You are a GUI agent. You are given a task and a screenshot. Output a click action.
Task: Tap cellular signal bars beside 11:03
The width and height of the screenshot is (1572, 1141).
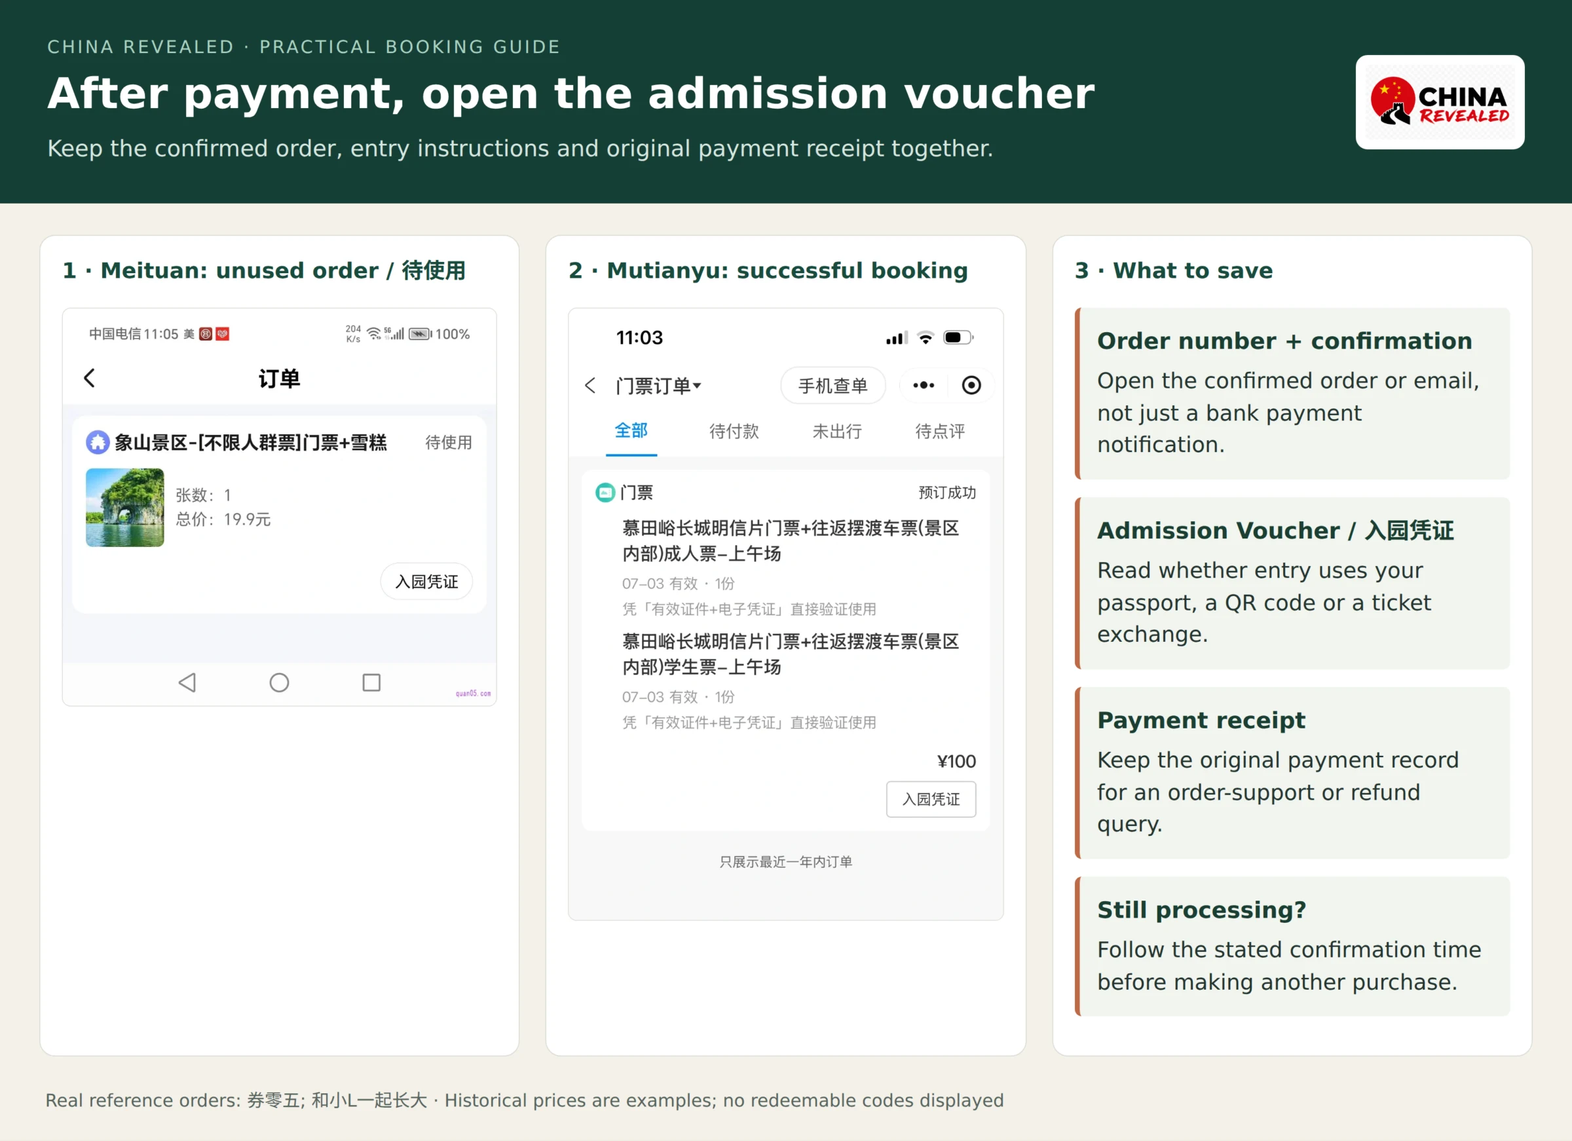(896, 337)
